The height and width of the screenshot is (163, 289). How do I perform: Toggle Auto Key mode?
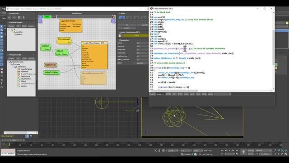[251, 151]
